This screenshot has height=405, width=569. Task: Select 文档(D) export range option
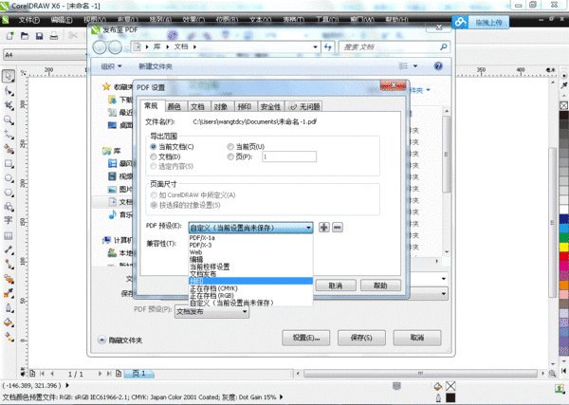tap(165, 156)
